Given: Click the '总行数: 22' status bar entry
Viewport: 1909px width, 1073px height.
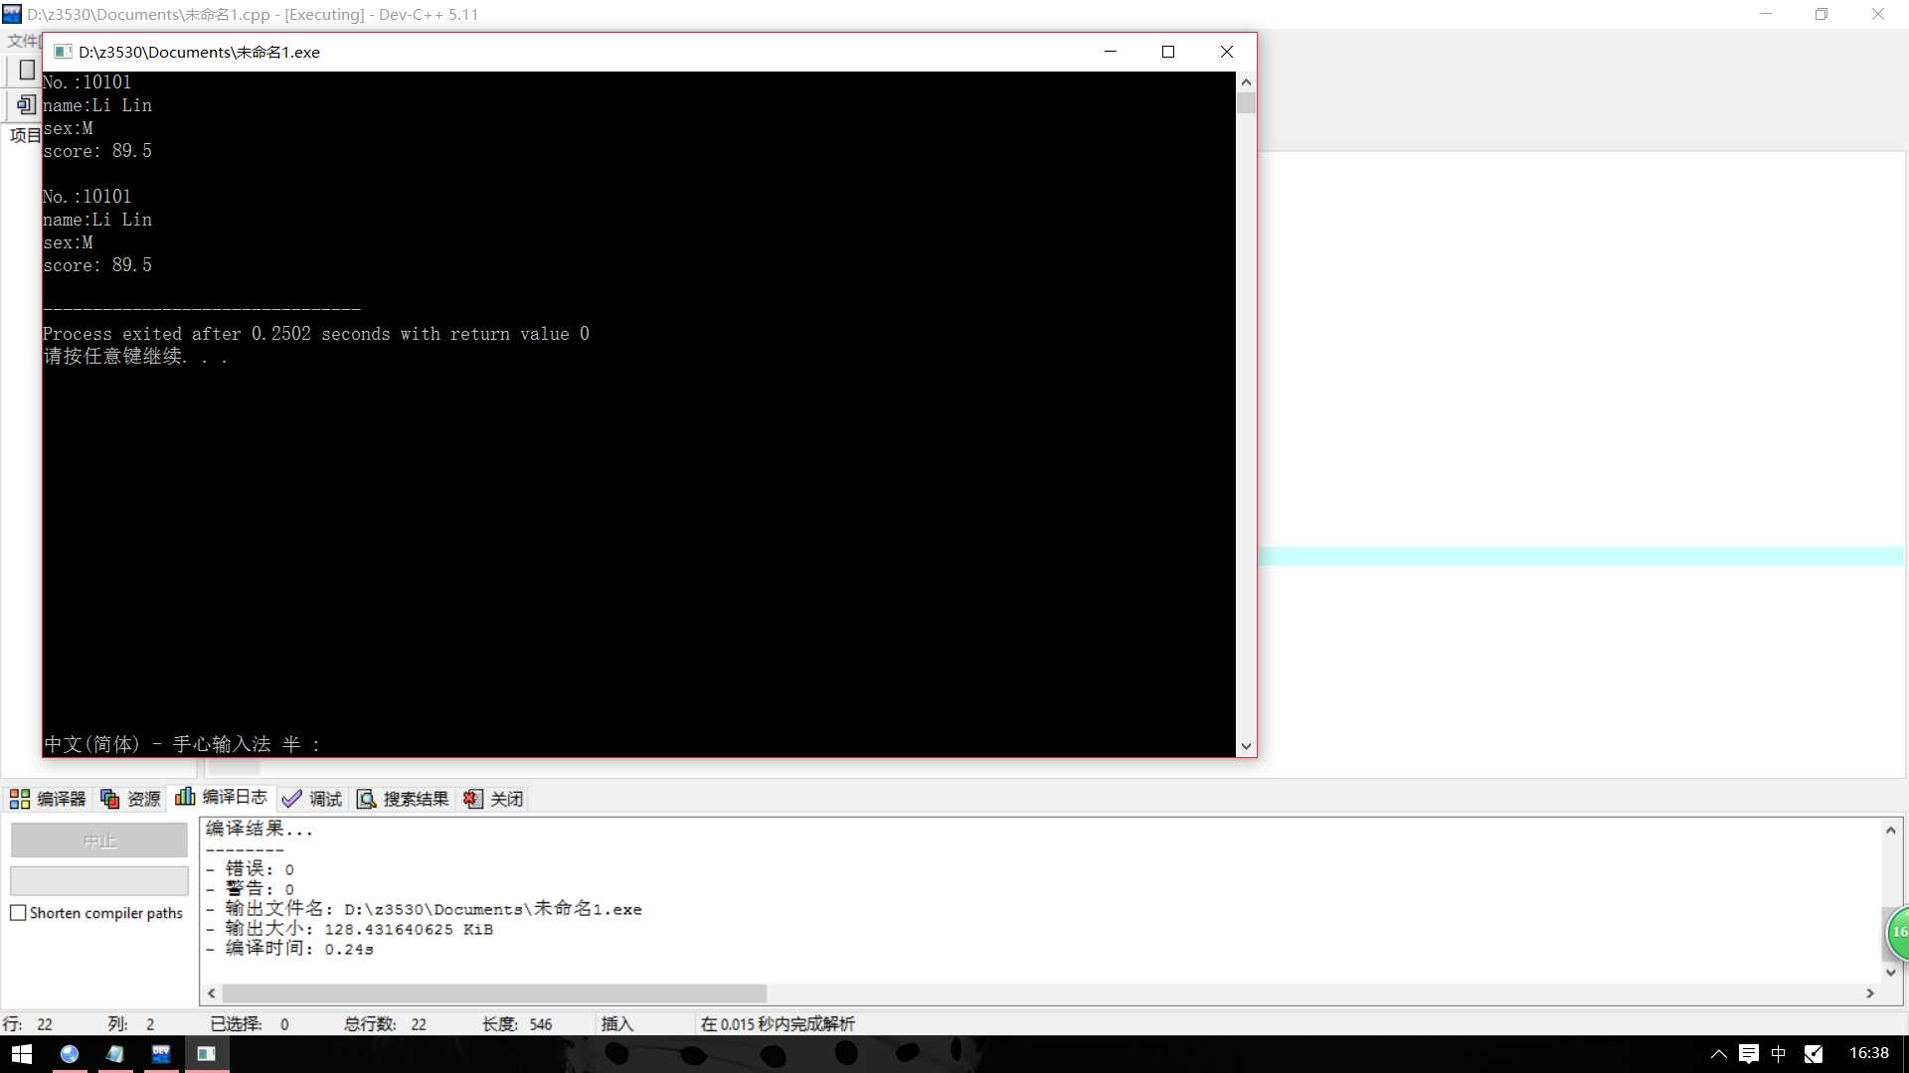Looking at the screenshot, I should [386, 1024].
